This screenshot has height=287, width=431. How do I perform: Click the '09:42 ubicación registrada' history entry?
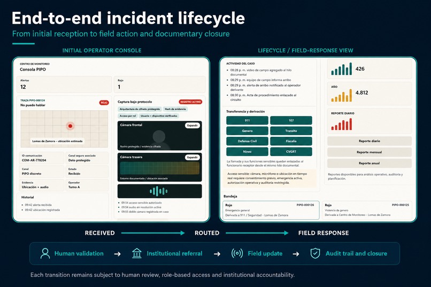click(x=42, y=210)
